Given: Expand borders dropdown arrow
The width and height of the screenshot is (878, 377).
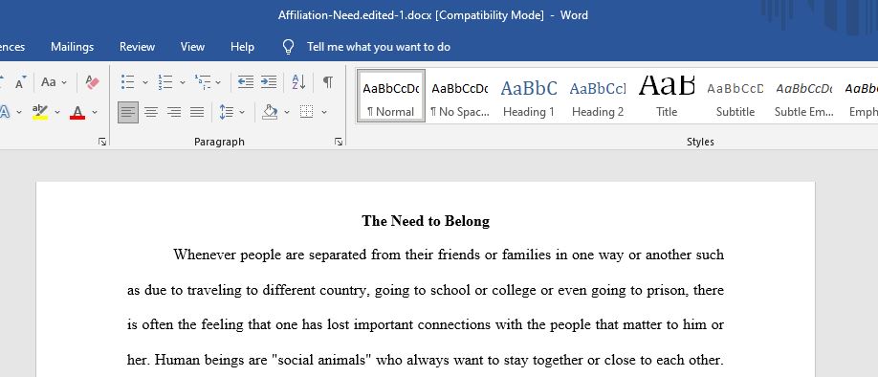Looking at the screenshot, I should pyautogui.click(x=324, y=113).
